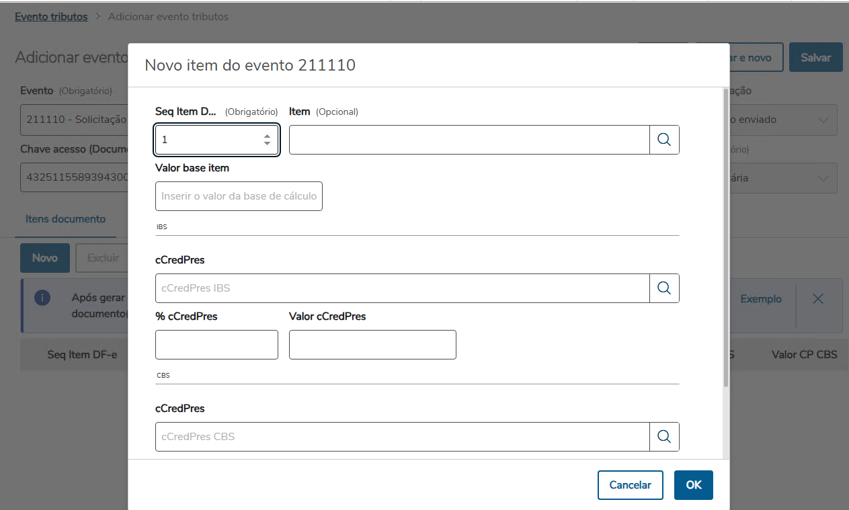Switch to the Itens documento tab
The width and height of the screenshot is (849, 510).
65,219
